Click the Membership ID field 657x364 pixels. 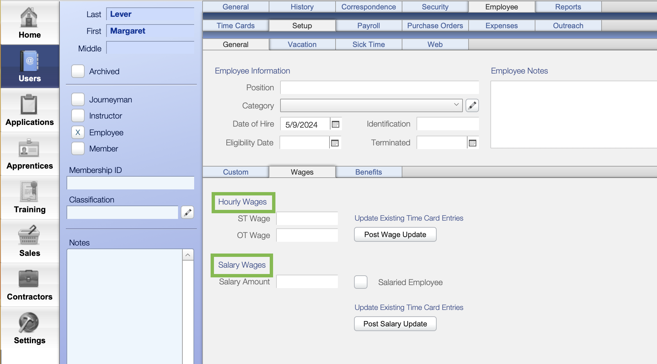(x=131, y=183)
